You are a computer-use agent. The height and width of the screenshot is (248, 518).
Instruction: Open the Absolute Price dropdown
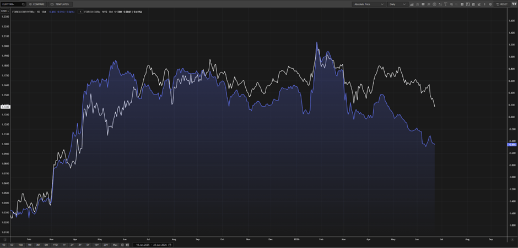369,4
